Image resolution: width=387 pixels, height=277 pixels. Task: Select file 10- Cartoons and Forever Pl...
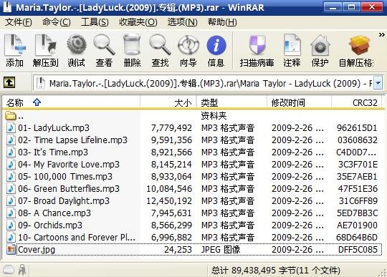click(77, 238)
